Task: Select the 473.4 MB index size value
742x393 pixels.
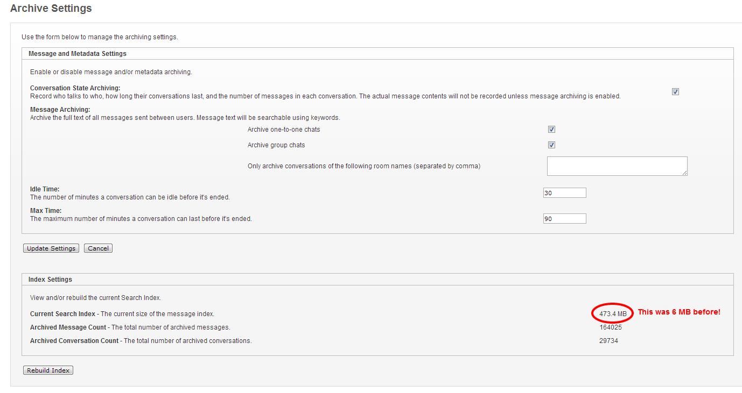Action: coord(613,314)
